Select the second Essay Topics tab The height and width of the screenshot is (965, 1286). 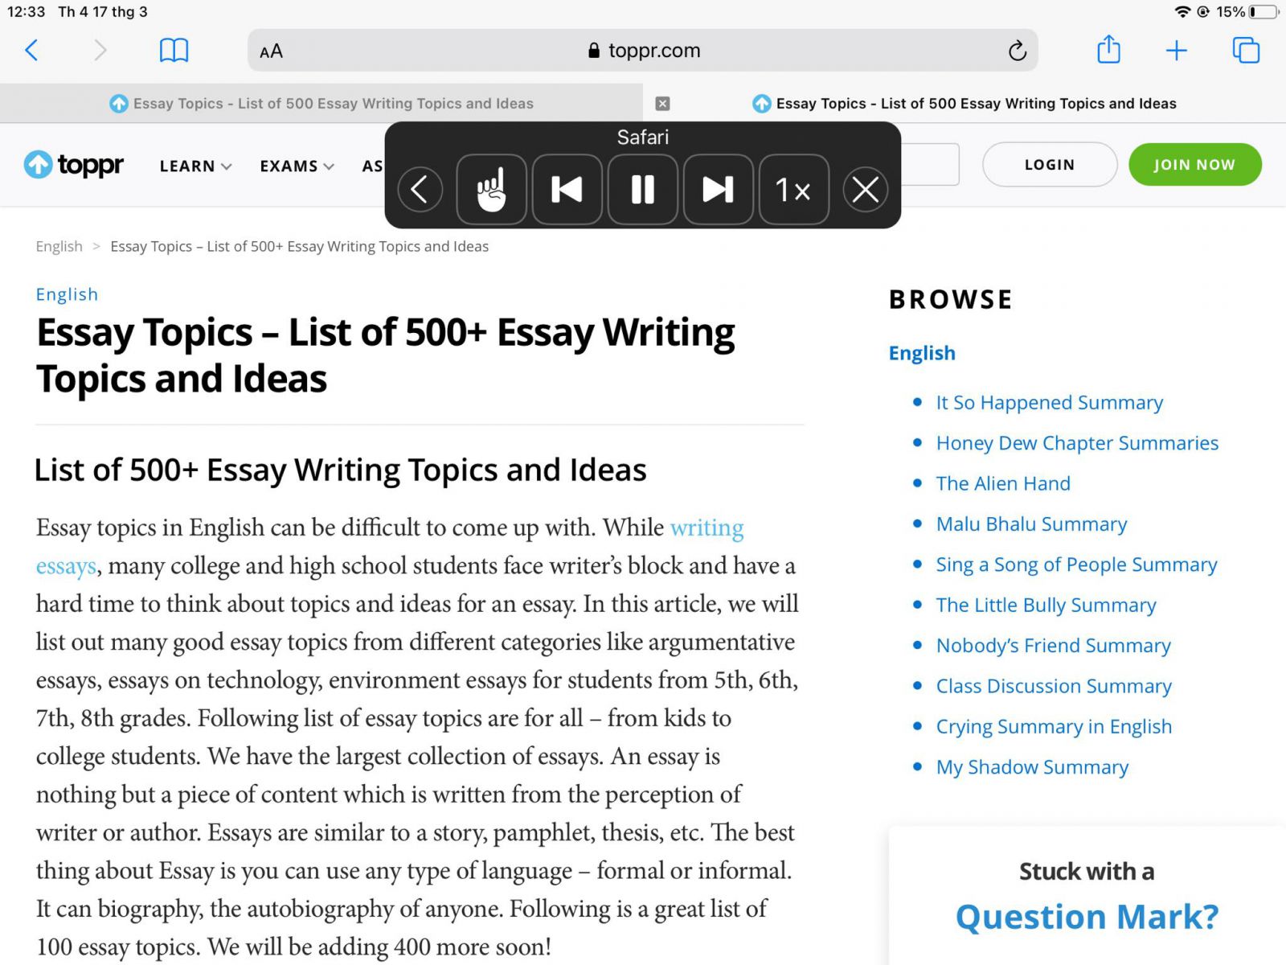[964, 104]
